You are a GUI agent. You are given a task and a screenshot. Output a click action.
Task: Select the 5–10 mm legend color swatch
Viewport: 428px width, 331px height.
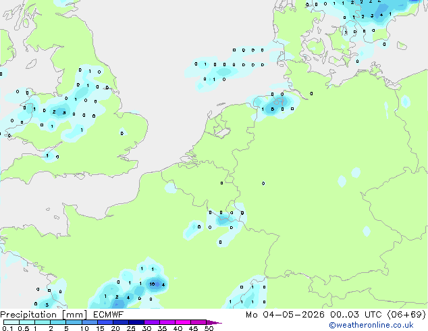click(x=74, y=322)
